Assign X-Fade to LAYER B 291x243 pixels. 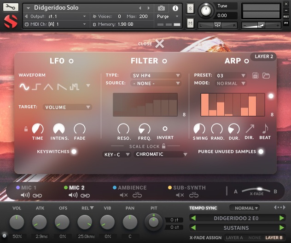[x=274, y=237]
